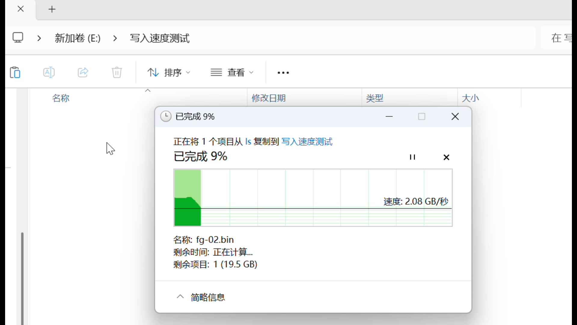Viewport: 577px width, 325px height.
Task: Open the source folder link ls
Action: (x=248, y=141)
